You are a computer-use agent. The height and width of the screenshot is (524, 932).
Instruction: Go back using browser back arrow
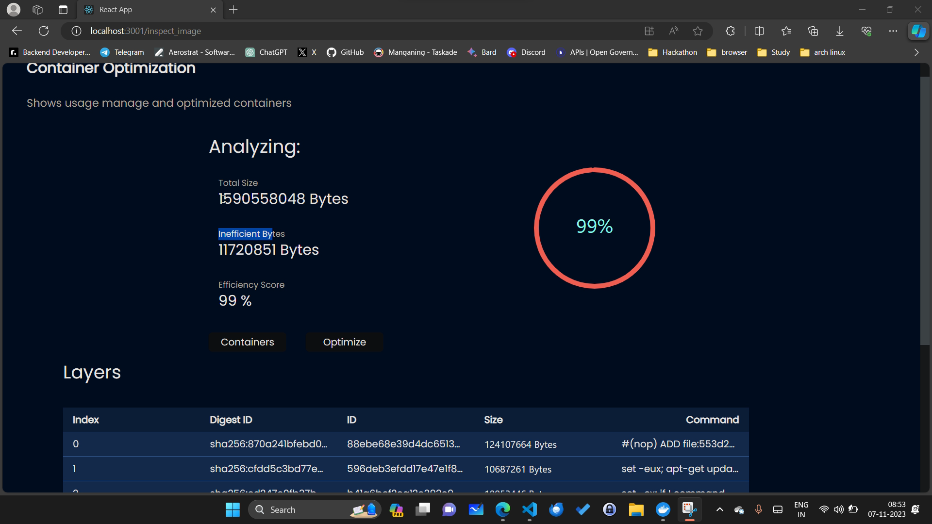pyautogui.click(x=17, y=31)
